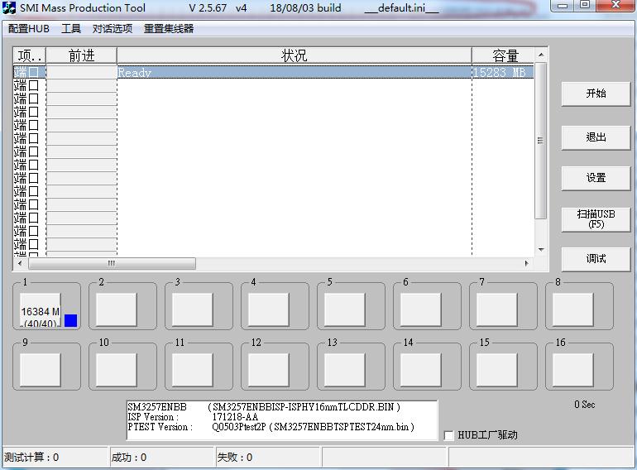Click the horizontal scrollbar thumb

pos(112,263)
